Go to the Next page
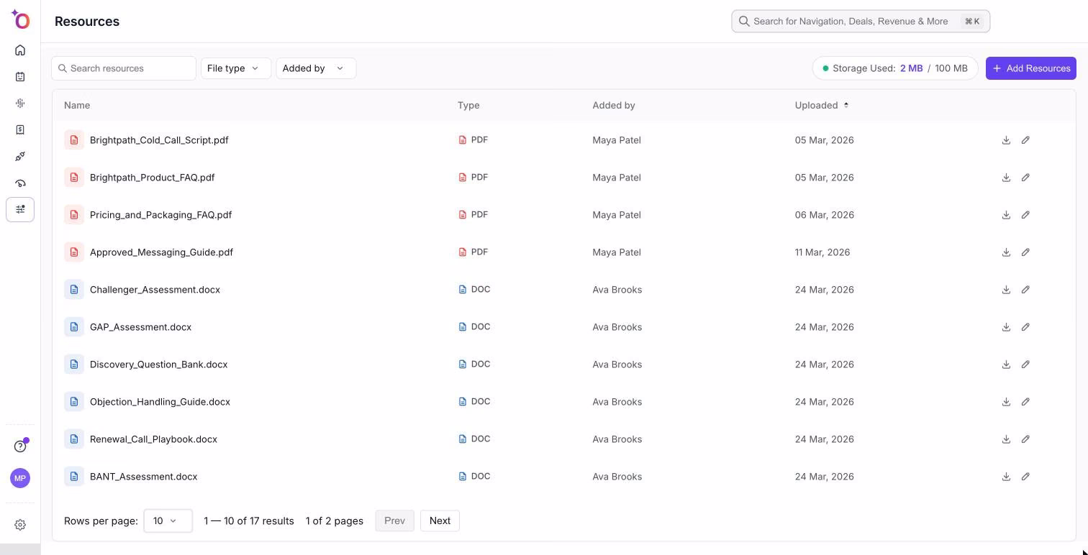Screen dimensions: 1088x555 [x=440, y=521]
